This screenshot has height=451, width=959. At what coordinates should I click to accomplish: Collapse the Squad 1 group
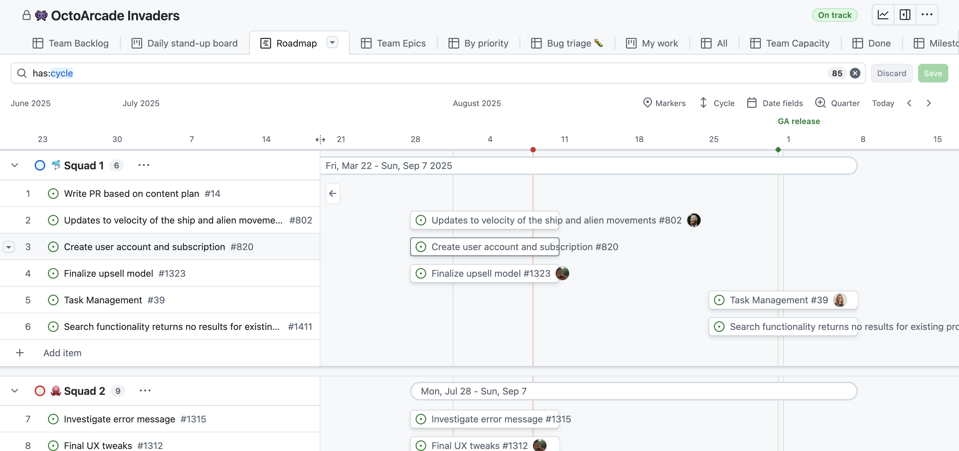(x=15, y=165)
